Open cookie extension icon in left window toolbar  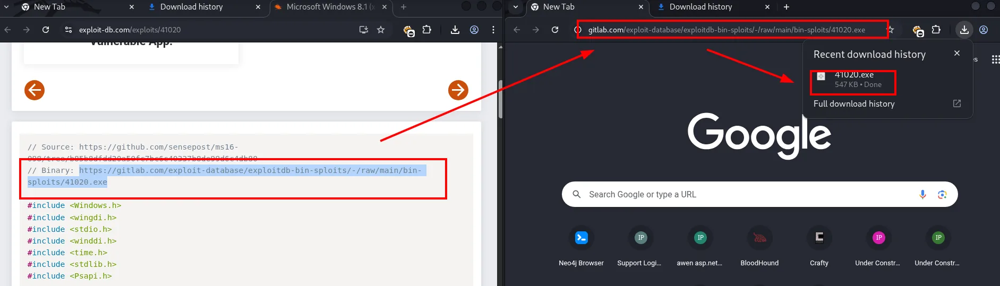pos(408,31)
